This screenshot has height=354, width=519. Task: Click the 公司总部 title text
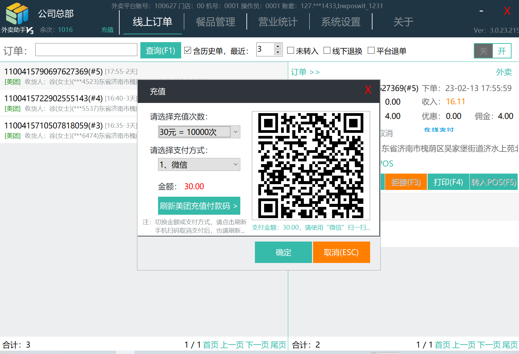click(x=56, y=14)
